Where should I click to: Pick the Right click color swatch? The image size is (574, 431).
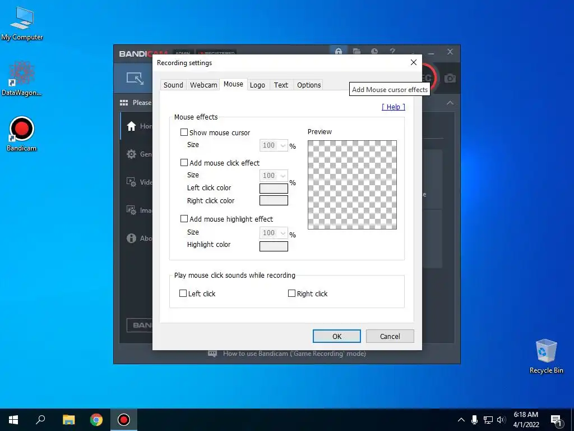[x=274, y=200]
